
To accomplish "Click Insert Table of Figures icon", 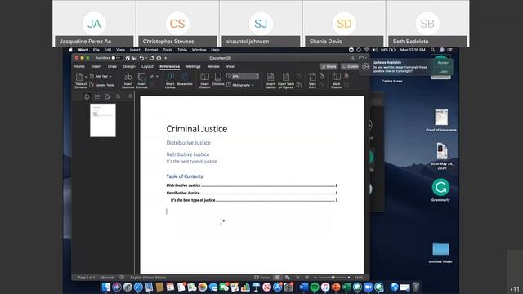I will pos(286,77).
